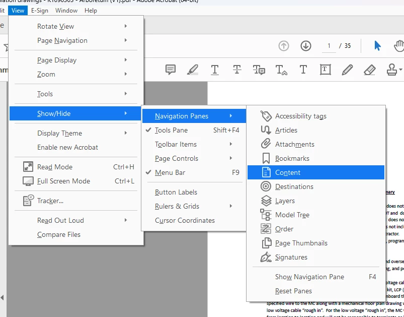Select the replace text note tool
The width and height of the screenshot is (404, 317).
point(259,70)
